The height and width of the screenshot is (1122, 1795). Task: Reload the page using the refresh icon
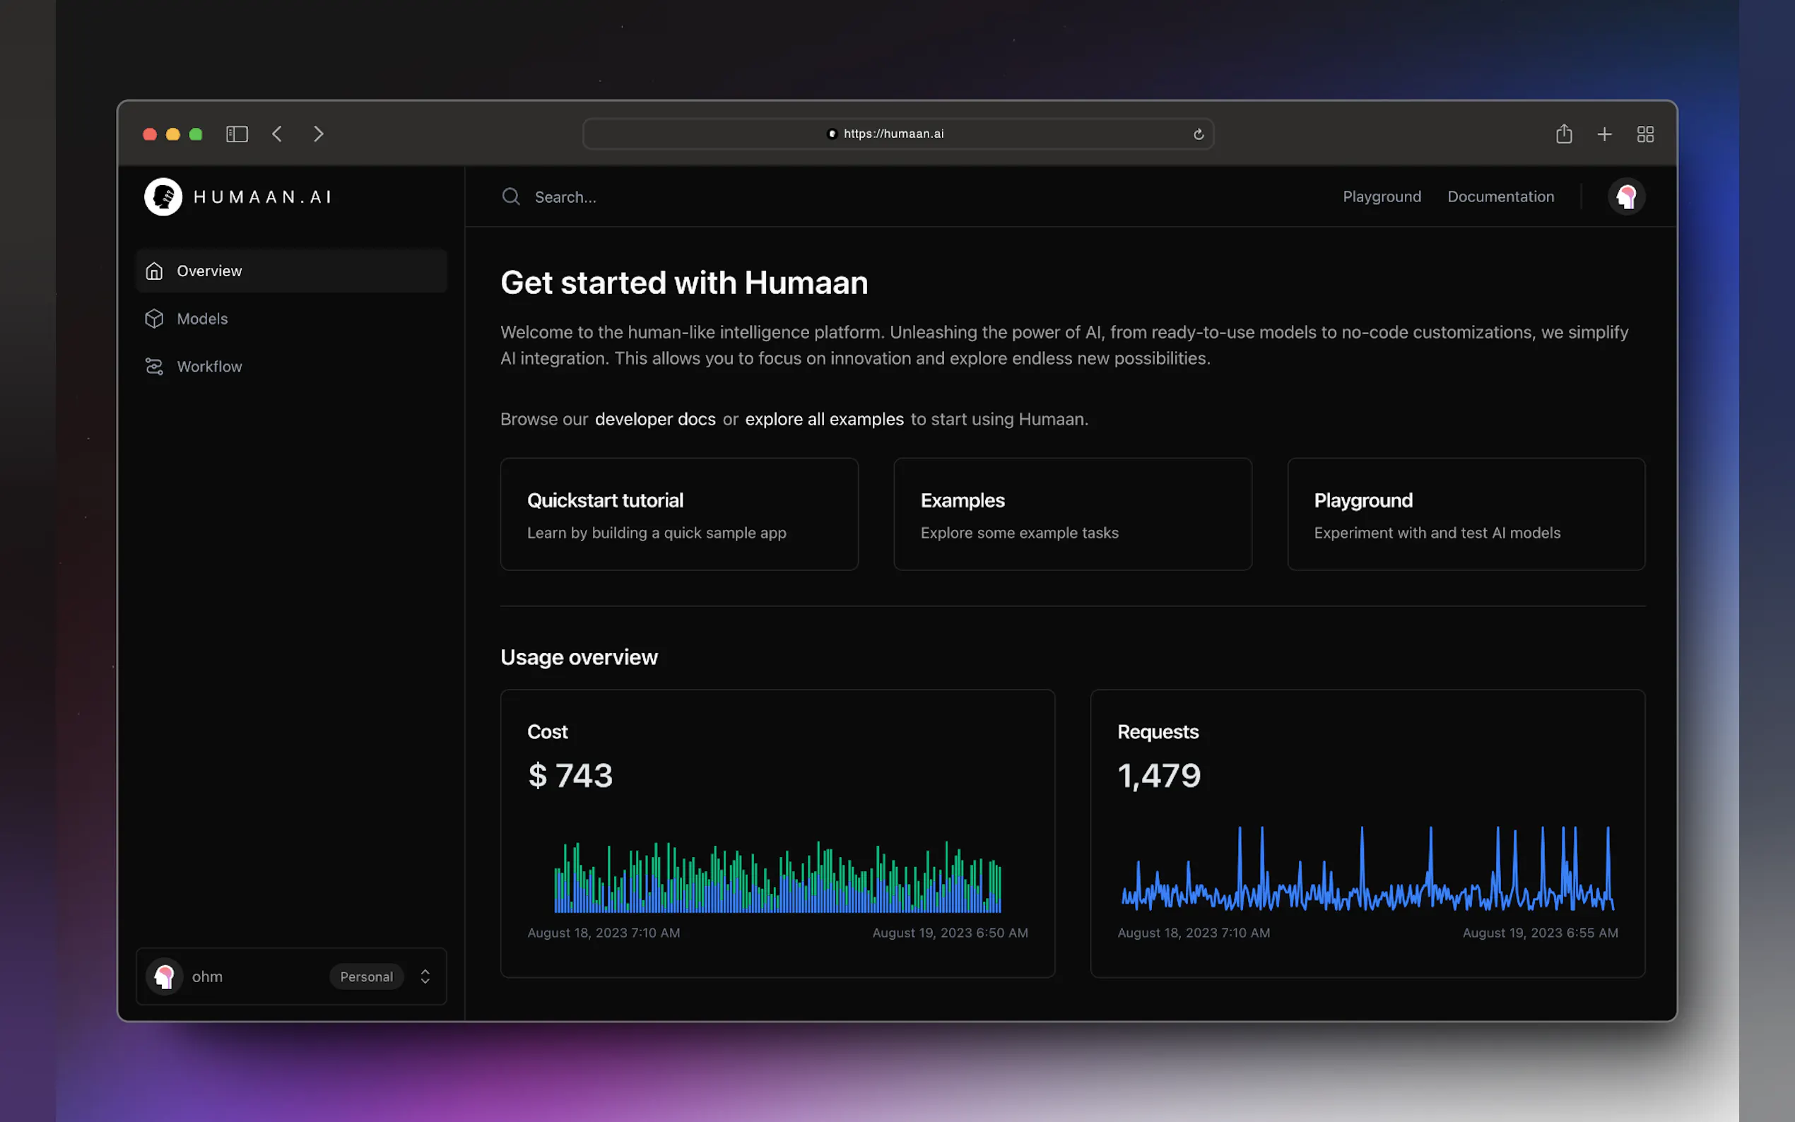(1198, 134)
